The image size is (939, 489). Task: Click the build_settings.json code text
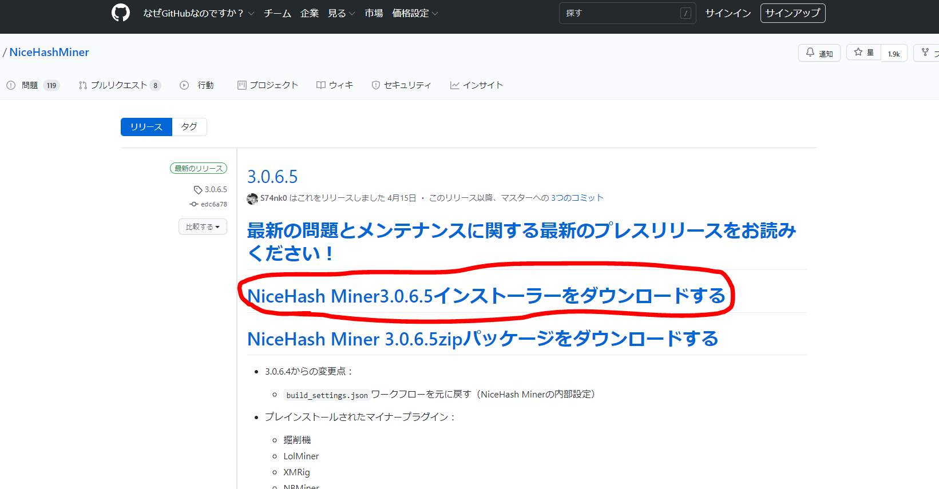click(327, 395)
